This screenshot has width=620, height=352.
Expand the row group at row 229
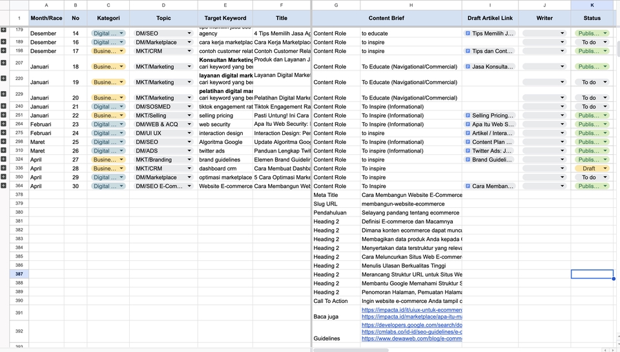tap(3, 94)
